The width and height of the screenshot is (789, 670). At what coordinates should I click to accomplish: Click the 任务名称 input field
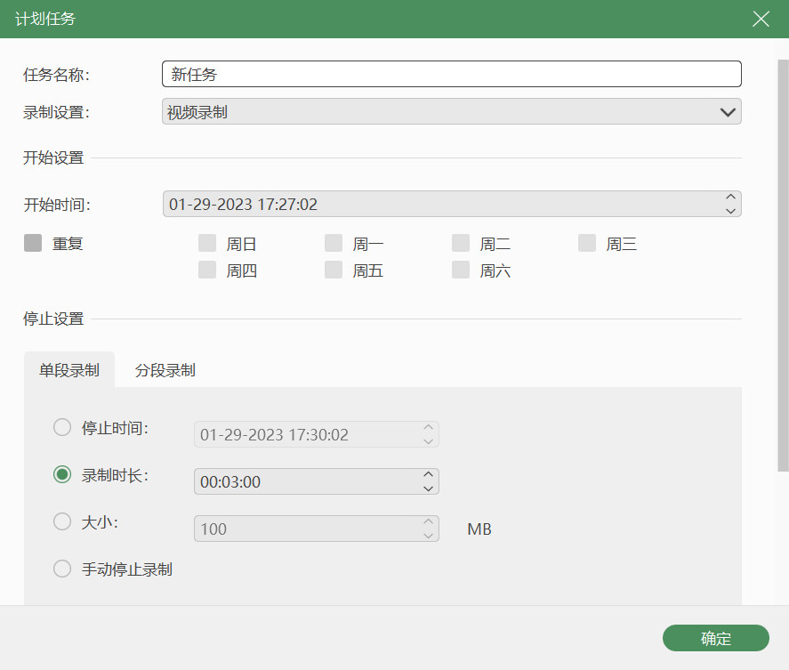pos(451,74)
